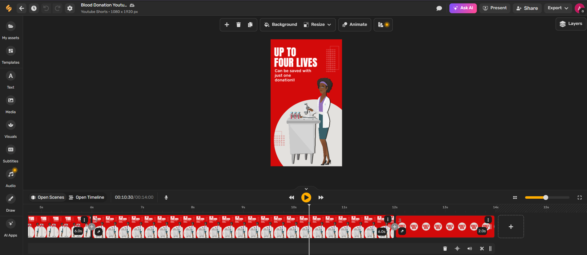The width and height of the screenshot is (587, 255).
Task: Toggle fullscreen timeline view
Action: point(580,197)
